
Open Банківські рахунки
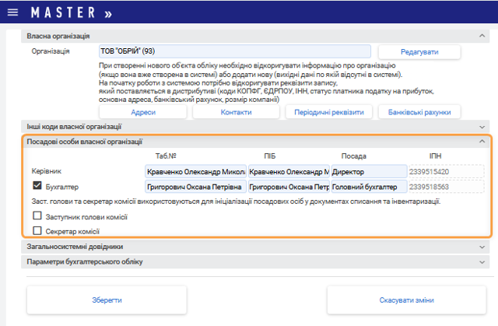point(419,112)
